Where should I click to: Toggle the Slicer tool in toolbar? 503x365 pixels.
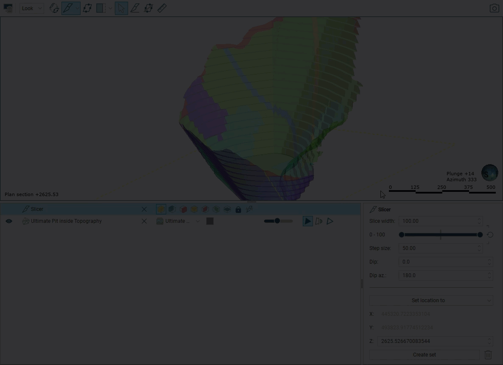pyautogui.click(x=68, y=8)
